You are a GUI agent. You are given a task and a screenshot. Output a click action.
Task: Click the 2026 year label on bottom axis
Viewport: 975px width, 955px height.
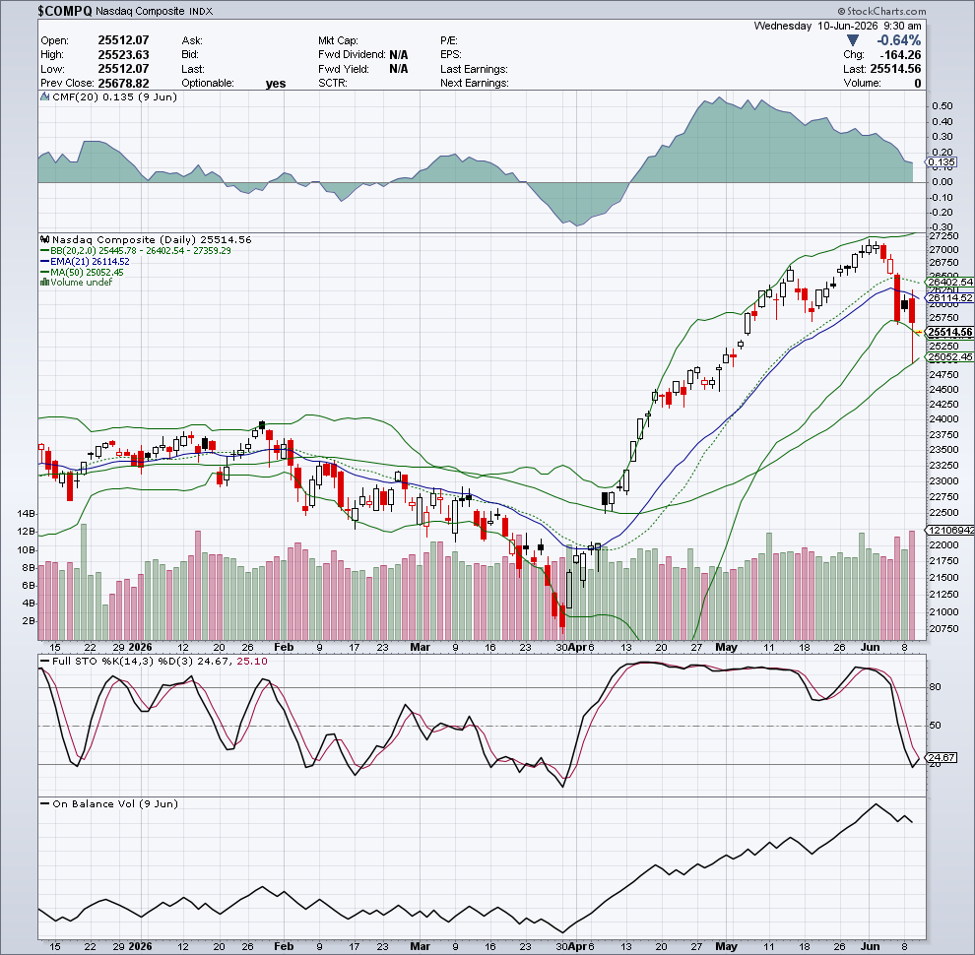coord(140,946)
